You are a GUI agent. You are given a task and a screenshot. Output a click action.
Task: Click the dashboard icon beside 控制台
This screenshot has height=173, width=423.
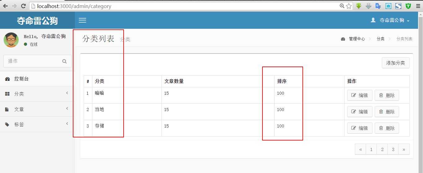point(7,79)
